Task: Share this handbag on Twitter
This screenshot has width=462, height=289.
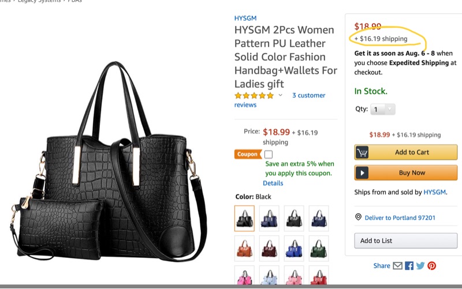Action: 420,266
